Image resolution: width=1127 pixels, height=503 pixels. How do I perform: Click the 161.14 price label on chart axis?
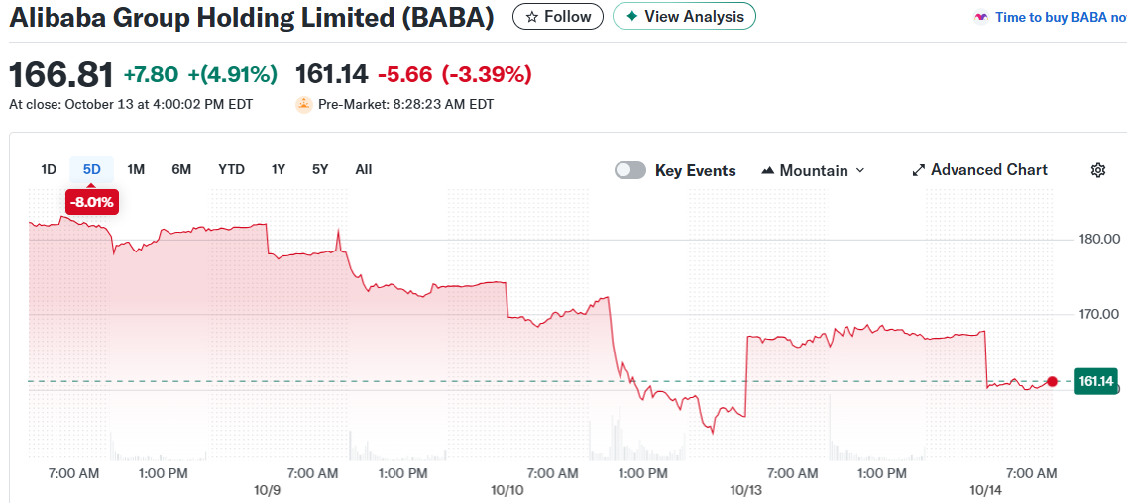tap(1096, 381)
